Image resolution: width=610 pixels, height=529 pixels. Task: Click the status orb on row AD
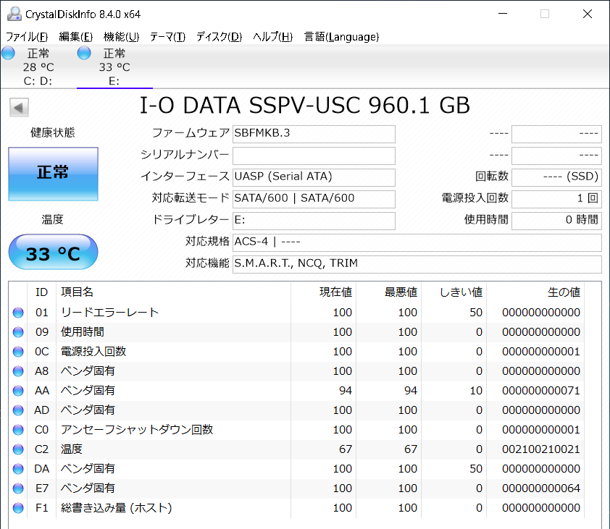pos(18,410)
